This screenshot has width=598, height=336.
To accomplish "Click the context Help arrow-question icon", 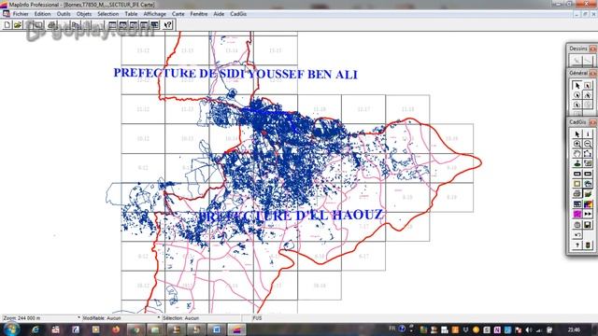I will (x=168, y=25).
